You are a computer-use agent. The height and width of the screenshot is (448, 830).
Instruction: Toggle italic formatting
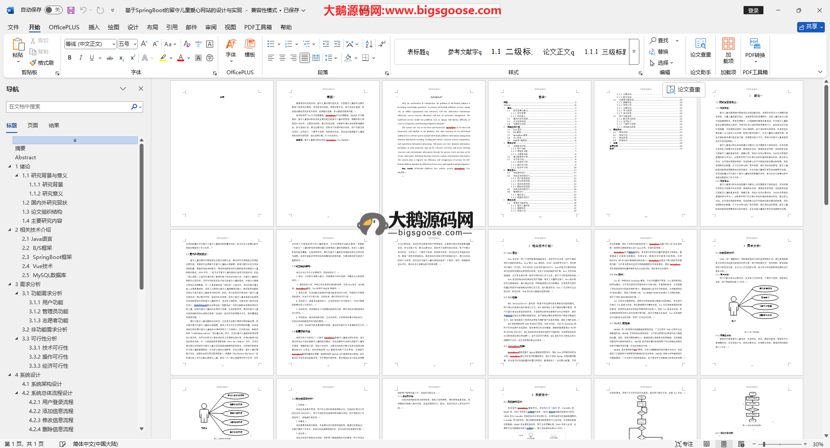click(x=80, y=58)
